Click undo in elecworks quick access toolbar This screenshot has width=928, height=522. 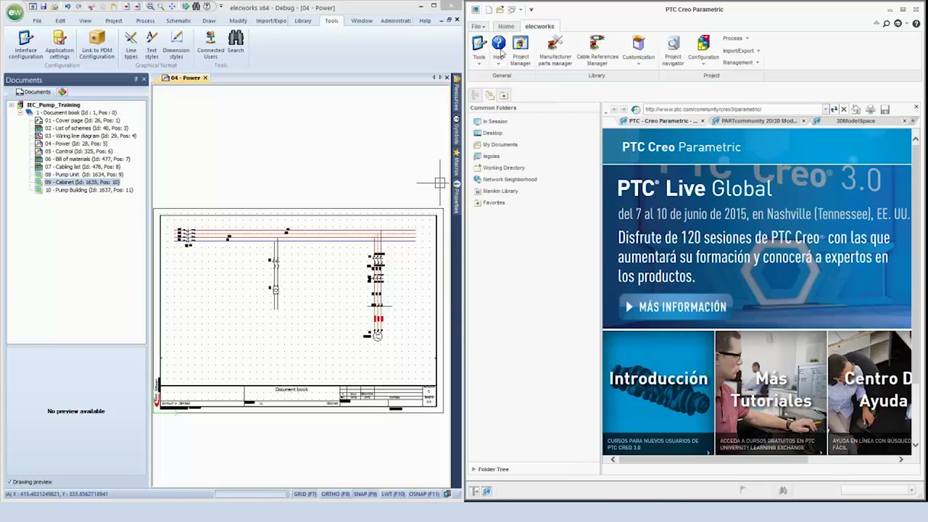[67, 7]
